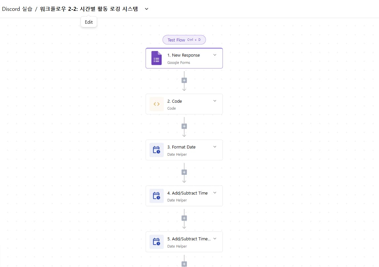This screenshot has height=267, width=379.
Task: Open the workflow title dropdown in the breadcrumb
Action: pyautogui.click(x=146, y=9)
